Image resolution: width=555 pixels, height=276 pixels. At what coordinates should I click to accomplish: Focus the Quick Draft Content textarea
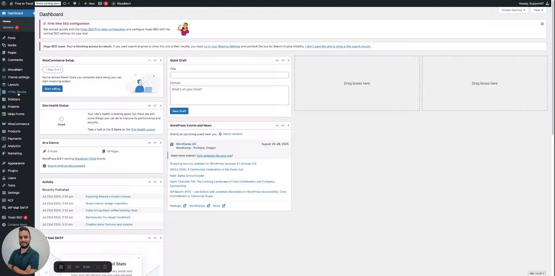pos(229,95)
